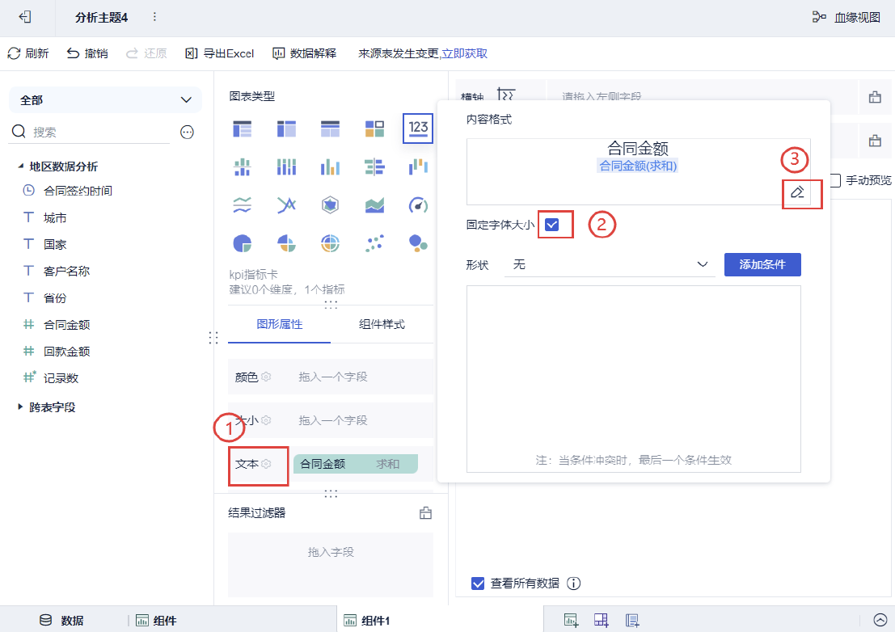Choose the partitioned line chart type
895x632 pixels.
(x=243, y=204)
